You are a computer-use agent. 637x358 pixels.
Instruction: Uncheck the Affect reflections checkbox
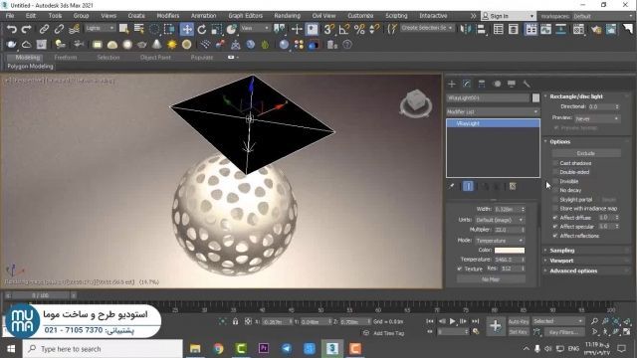pos(555,236)
